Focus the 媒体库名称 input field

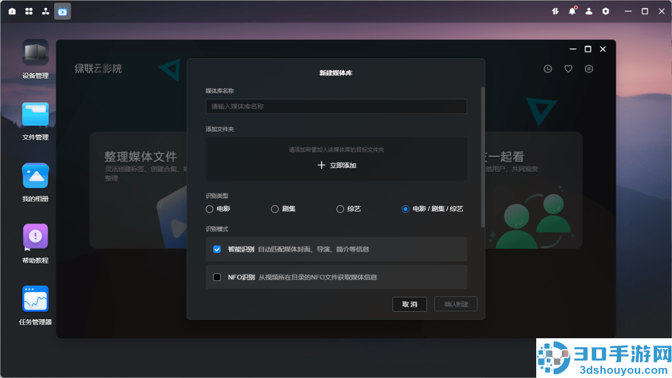point(336,107)
